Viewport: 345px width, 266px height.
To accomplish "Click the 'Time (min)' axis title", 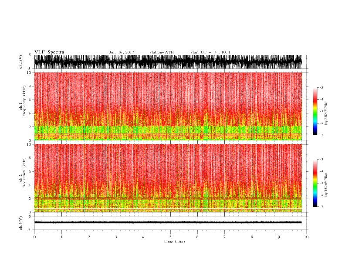I will tap(174, 241).
